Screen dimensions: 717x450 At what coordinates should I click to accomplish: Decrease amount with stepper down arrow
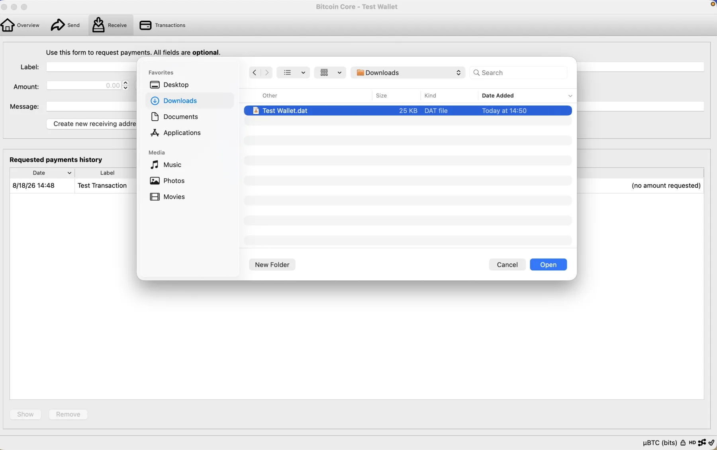(x=125, y=88)
